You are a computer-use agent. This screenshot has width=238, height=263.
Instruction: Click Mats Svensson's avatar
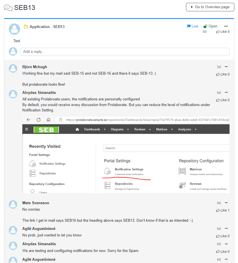(x=13, y=204)
